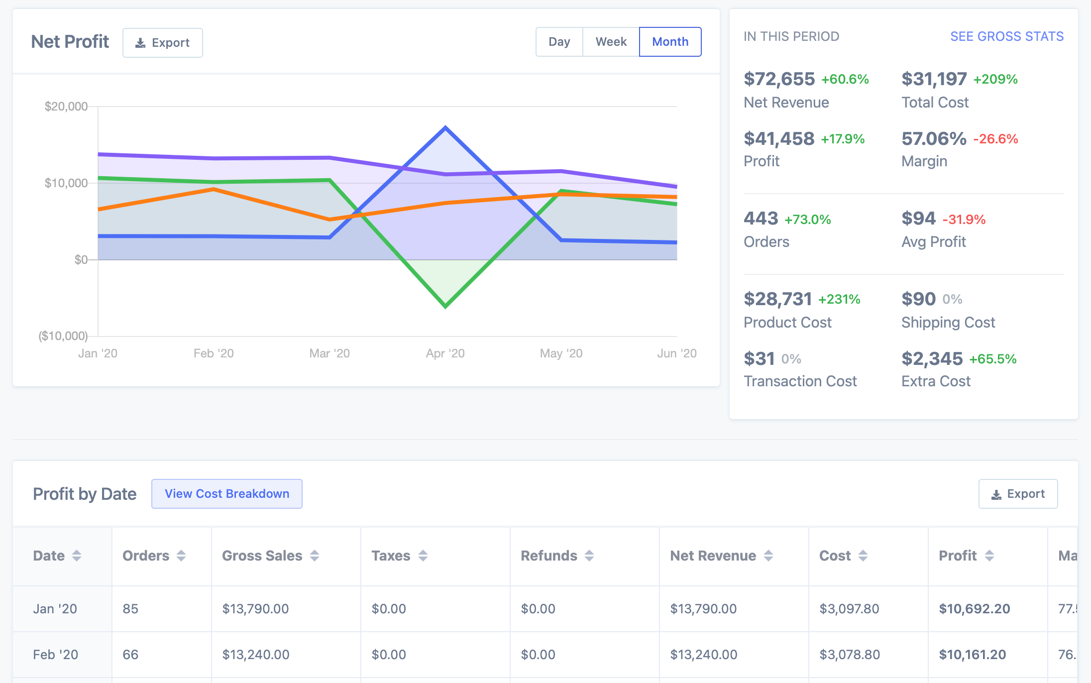Screen dimensions: 1091x683
Task: Click blue line peak at Apr '20
Action: click(445, 128)
